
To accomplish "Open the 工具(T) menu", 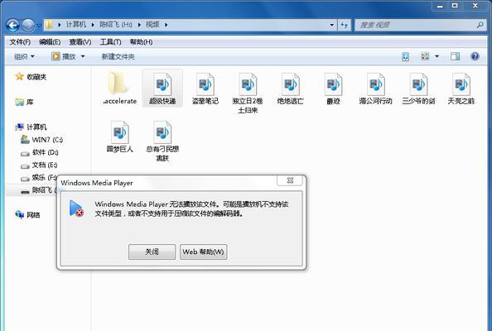I will pyautogui.click(x=110, y=42).
